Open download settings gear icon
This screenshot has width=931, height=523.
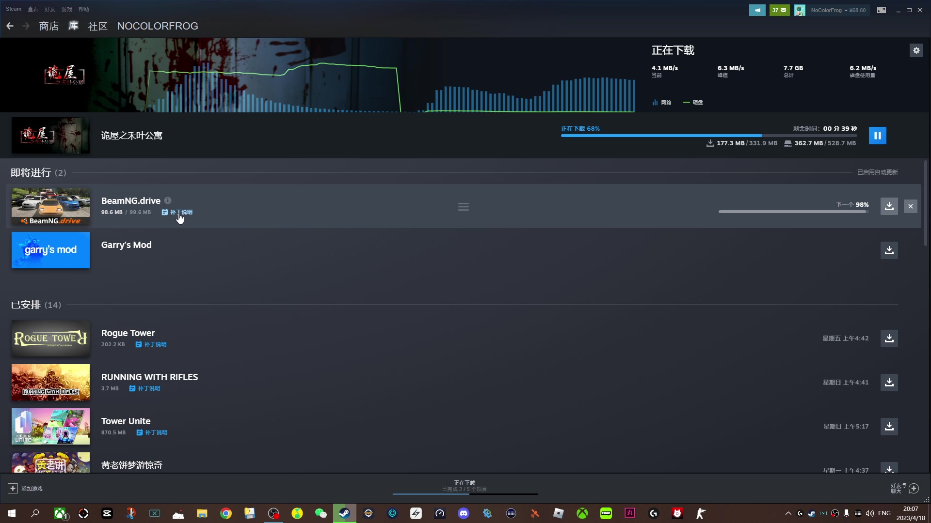[916, 50]
